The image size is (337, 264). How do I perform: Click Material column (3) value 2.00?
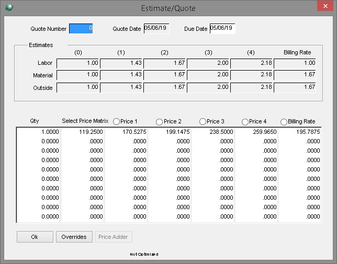click(x=208, y=75)
